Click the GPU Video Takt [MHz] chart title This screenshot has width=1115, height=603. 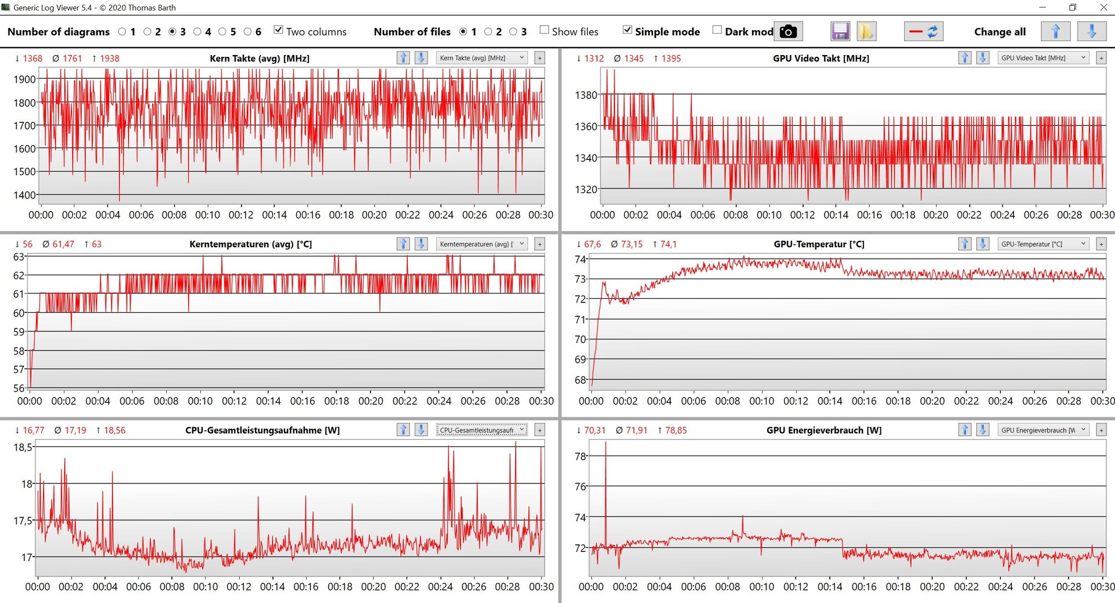(821, 58)
